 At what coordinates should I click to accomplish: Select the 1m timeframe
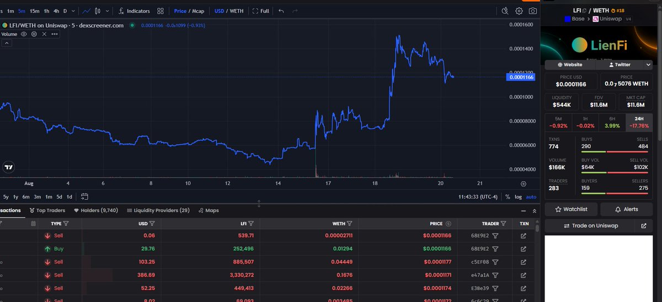point(10,11)
